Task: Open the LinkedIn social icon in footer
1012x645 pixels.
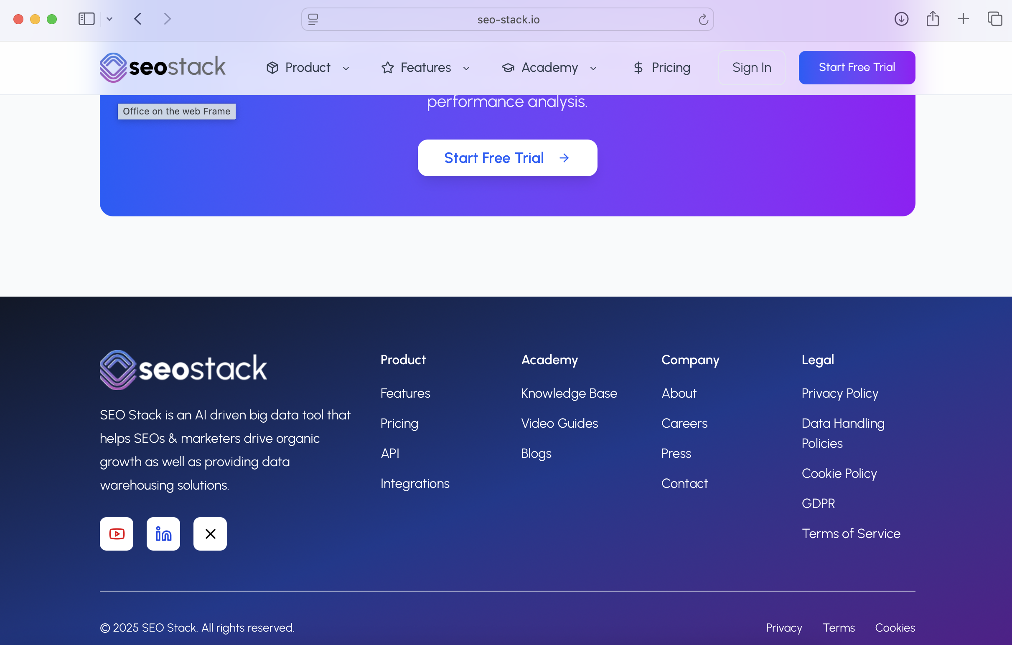Action: pyautogui.click(x=163, y=533)
